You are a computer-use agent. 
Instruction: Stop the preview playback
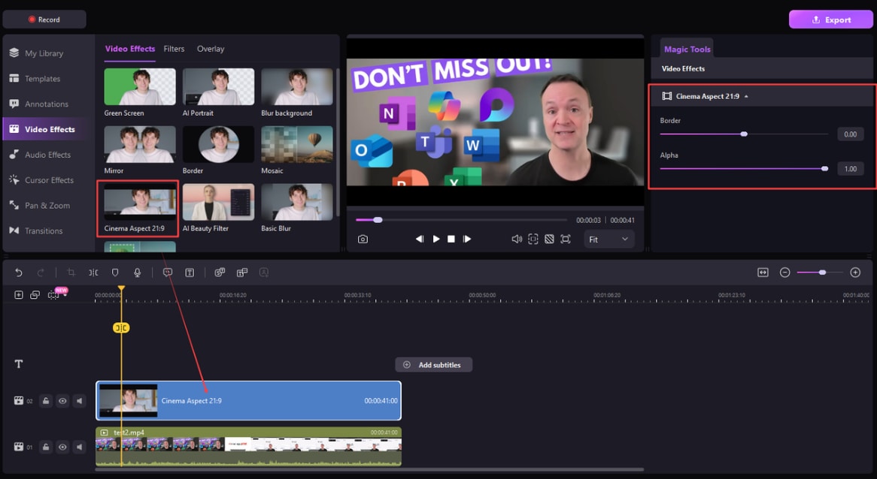pos(451,239)
